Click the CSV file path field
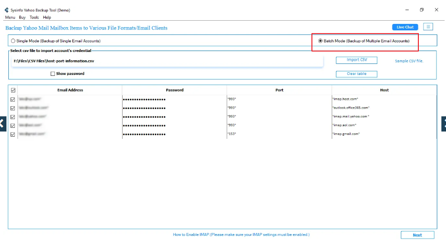This screenshot has height=246, width=446. point(167,61)
